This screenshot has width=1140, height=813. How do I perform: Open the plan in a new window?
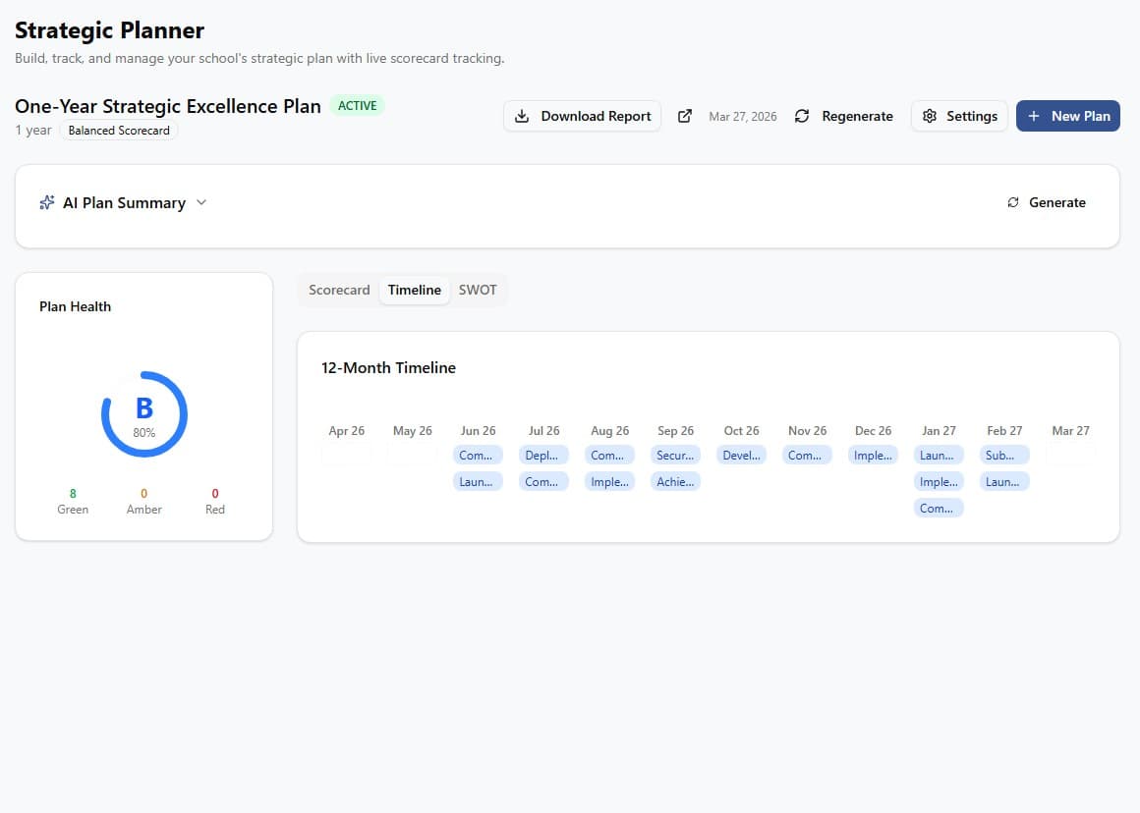(685, 116)
